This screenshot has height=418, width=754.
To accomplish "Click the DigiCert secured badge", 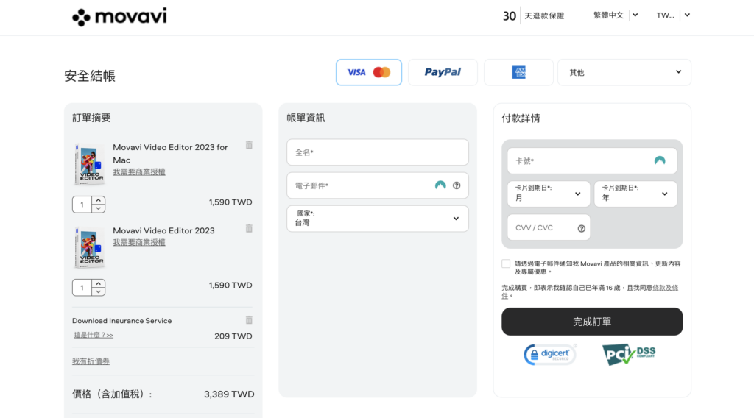I will (550, 355).
